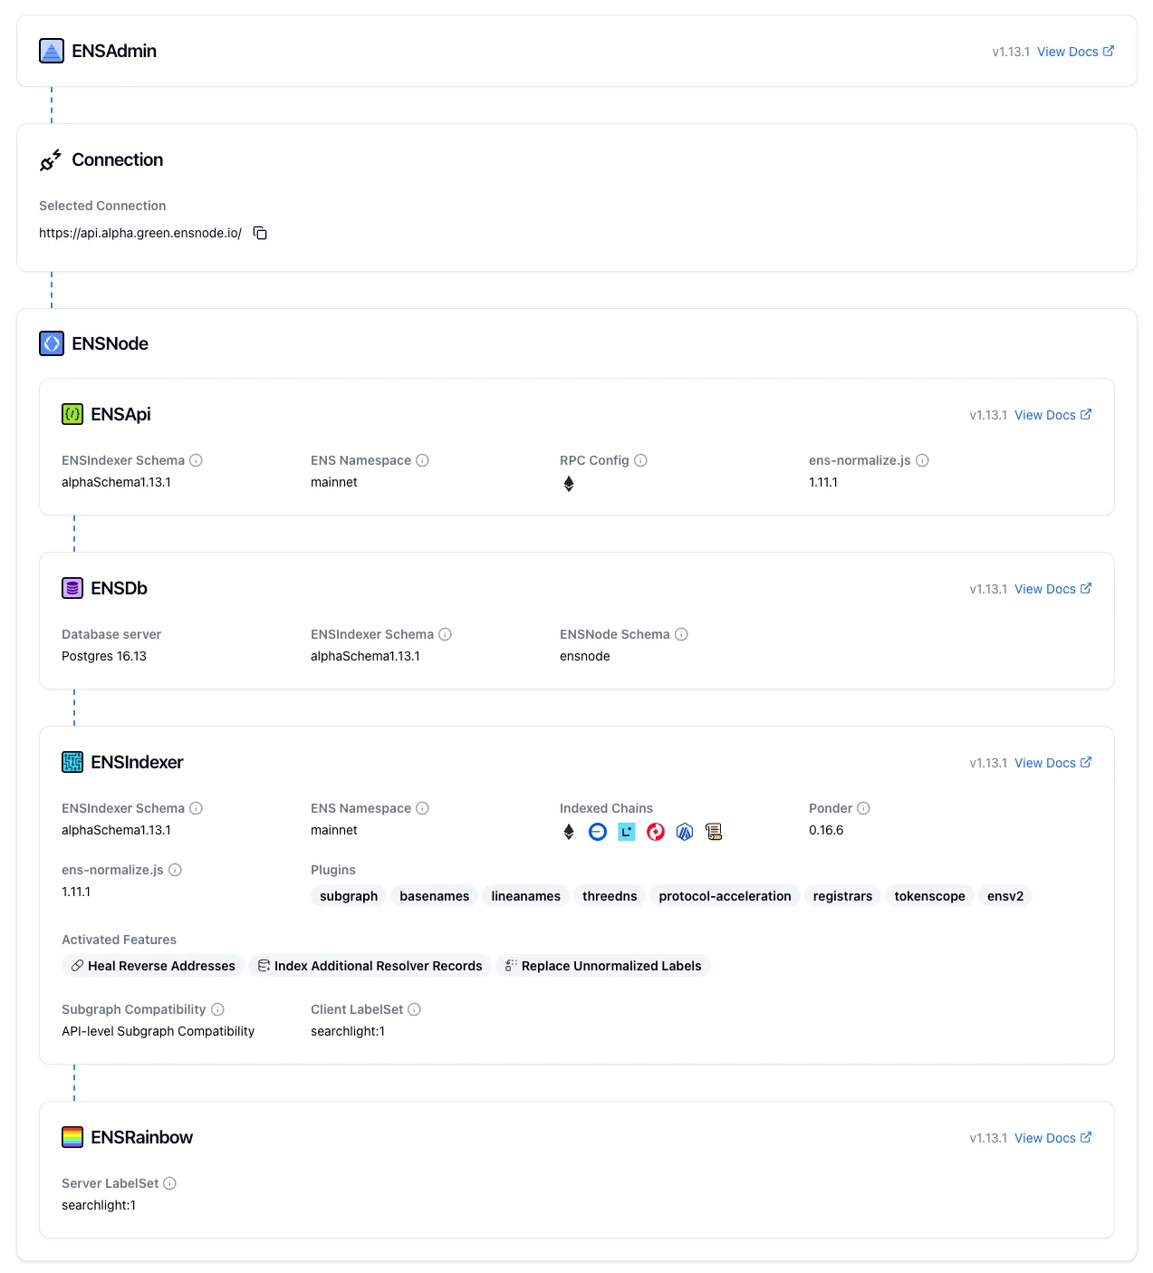Click the Ethereum icon under RPC Config

569,484
